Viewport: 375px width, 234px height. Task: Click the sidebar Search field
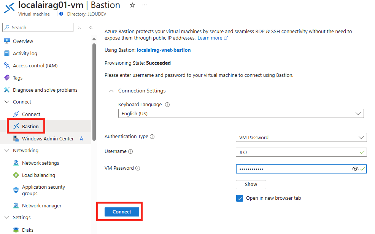coord(38,27)
